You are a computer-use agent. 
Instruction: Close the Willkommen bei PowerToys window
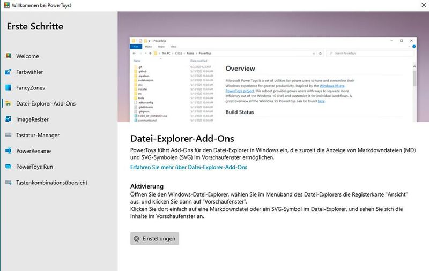[x=424, y=5]
